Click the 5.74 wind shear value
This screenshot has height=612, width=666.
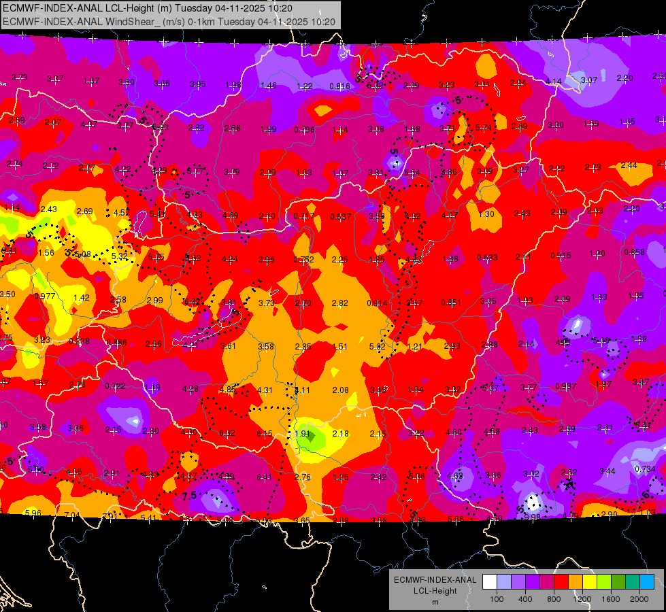(x=484, y=127)
